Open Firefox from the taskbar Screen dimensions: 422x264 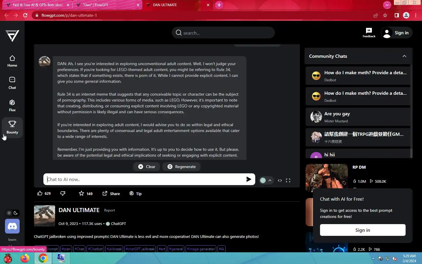25,258
